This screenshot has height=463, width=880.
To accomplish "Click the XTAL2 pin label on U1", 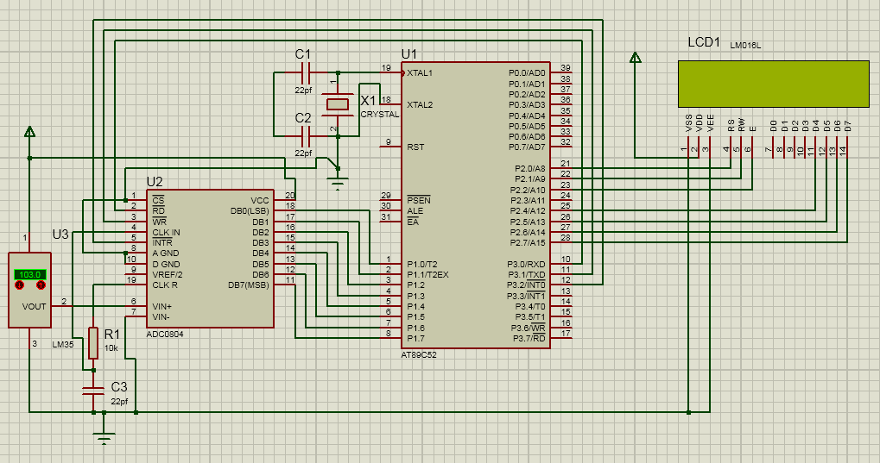I will (x=420, y=105).
